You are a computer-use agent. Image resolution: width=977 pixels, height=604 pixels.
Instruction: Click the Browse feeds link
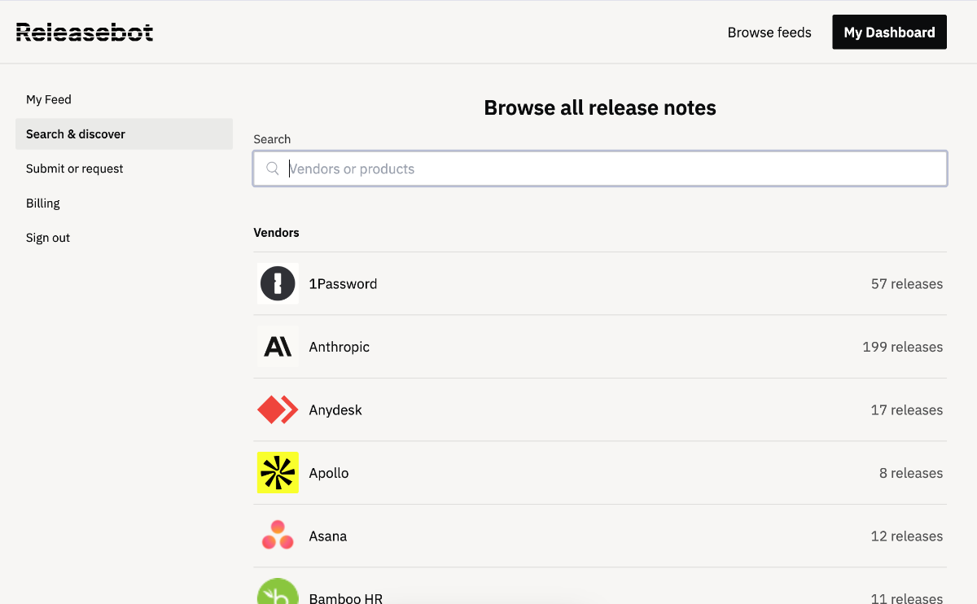pos(769,33)
